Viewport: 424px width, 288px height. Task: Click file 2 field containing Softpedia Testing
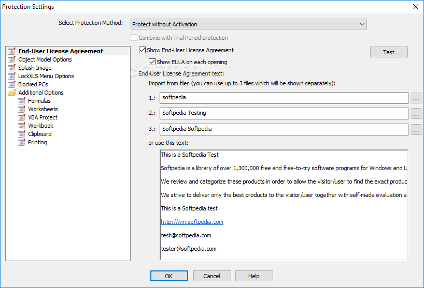284,114
